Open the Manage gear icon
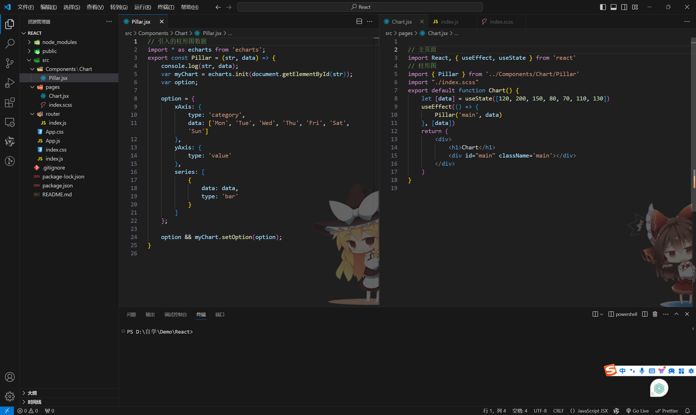The image size is (696, 415). click(10, 396)
